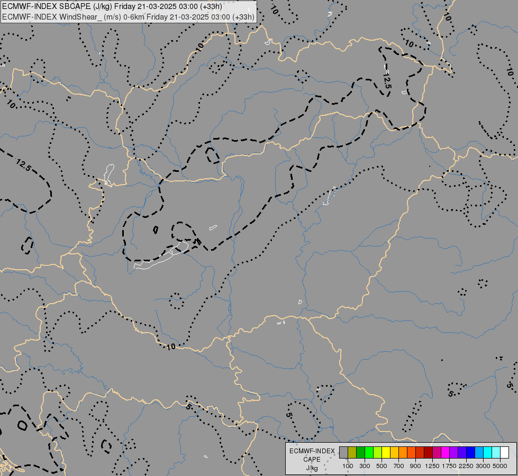Click the ECMWF-INDEX label in the legend box

click(x=312, y=451)
